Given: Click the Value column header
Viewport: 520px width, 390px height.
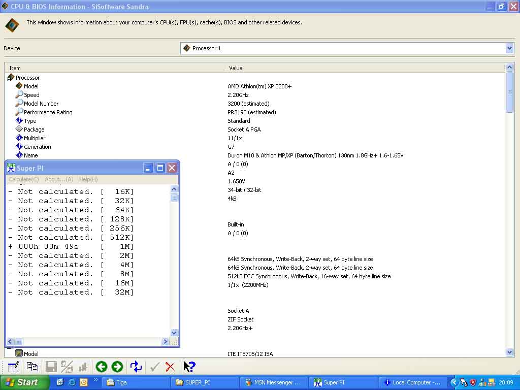Looking at the screenshot, I should coord(365,68).
